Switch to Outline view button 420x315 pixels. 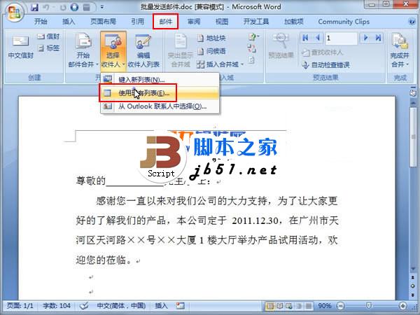pyautogui.click(x=299, y=306)
